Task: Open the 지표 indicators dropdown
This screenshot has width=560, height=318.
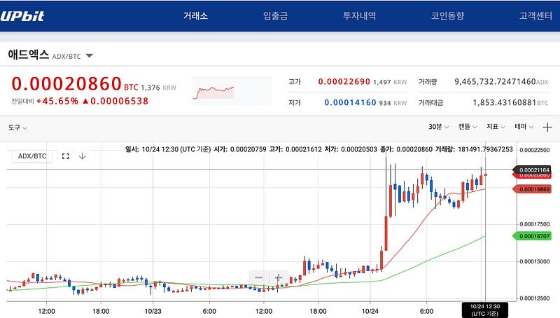Action: click(496, 127)
